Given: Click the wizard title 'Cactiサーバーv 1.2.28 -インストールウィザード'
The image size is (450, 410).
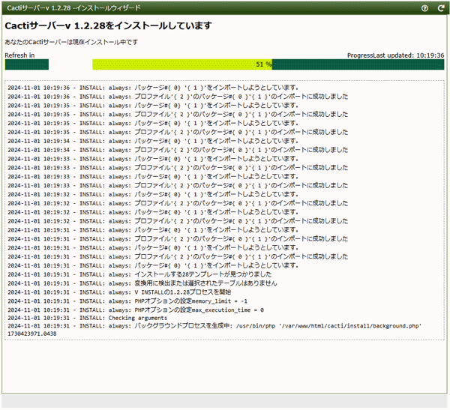Looking at the screenshot, I should (73, 8).
